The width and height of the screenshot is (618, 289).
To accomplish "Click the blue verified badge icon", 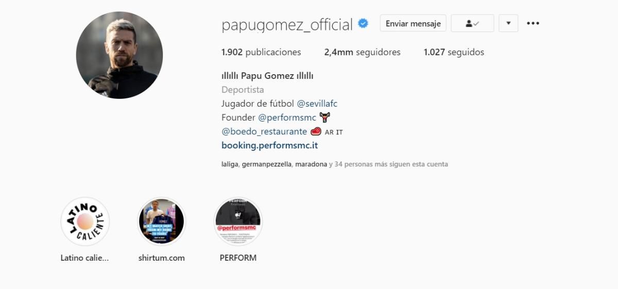I will click(x=363, y=24).
